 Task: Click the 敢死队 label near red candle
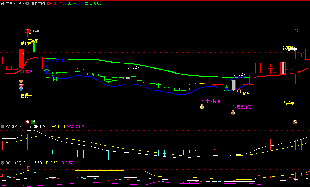click(x=26, y=43)
